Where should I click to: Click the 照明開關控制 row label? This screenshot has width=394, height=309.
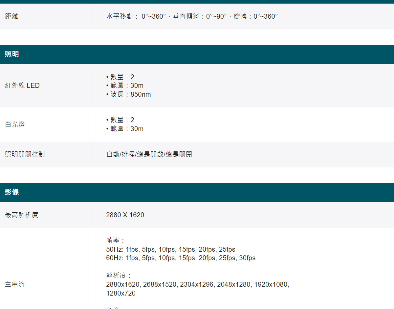[x=25, y=154]
